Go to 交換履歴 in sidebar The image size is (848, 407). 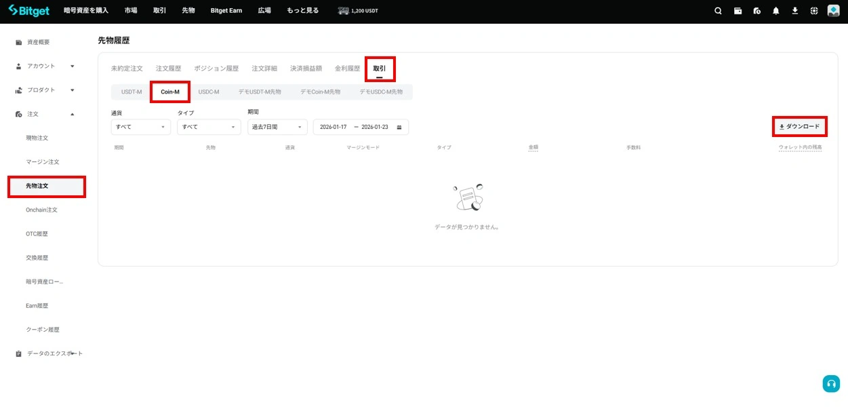click(37, 258)
